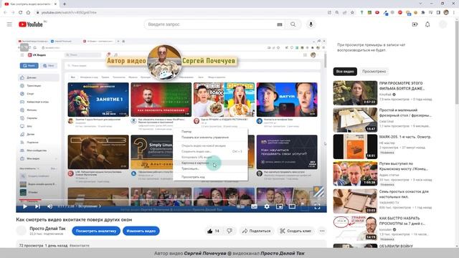Image resolution: width=459 pixels, height=258 pixels.
Task: Reload the page with browser refresh icon
Action: 21,13
